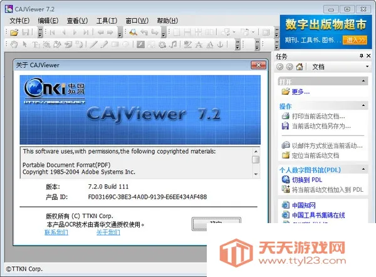
Task: Select the rectangle annotation tool
Action: (115, 44)
